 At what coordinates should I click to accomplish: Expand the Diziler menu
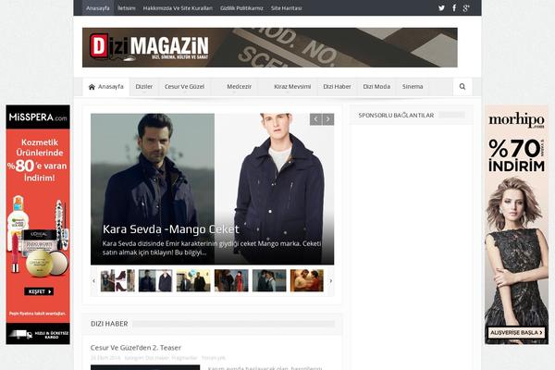click(x=144, y=87)
